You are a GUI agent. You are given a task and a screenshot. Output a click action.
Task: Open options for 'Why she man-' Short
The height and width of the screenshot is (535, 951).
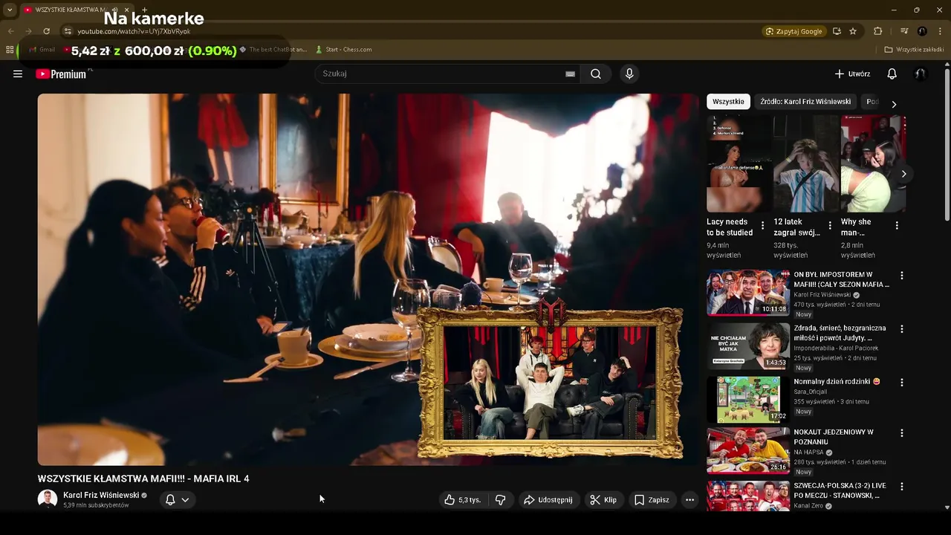[x=897, y=225]
